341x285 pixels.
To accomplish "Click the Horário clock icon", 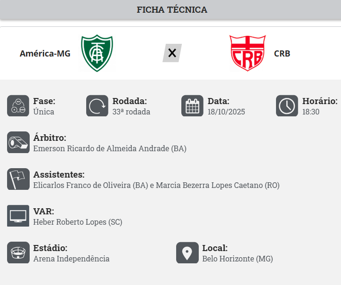I will point(287,106).
